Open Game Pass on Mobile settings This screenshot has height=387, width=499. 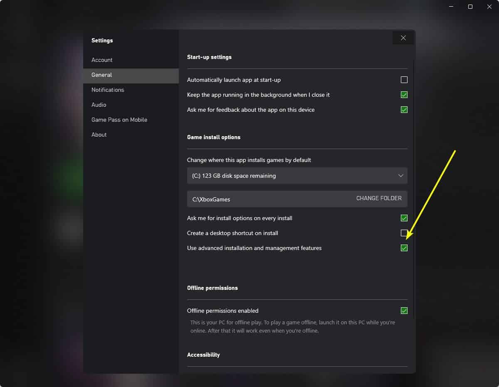(131, 120)
